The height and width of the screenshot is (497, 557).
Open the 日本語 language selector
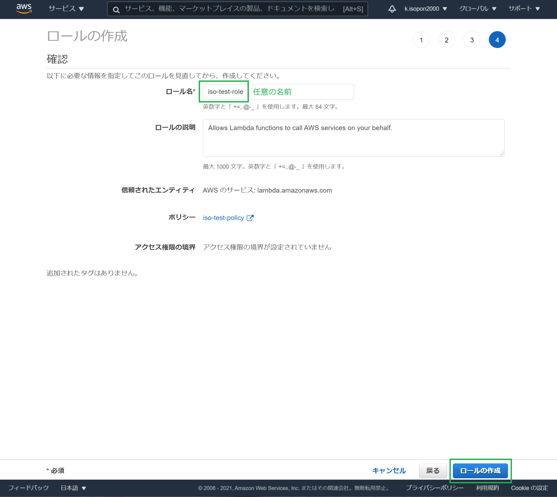pos(72,488)
